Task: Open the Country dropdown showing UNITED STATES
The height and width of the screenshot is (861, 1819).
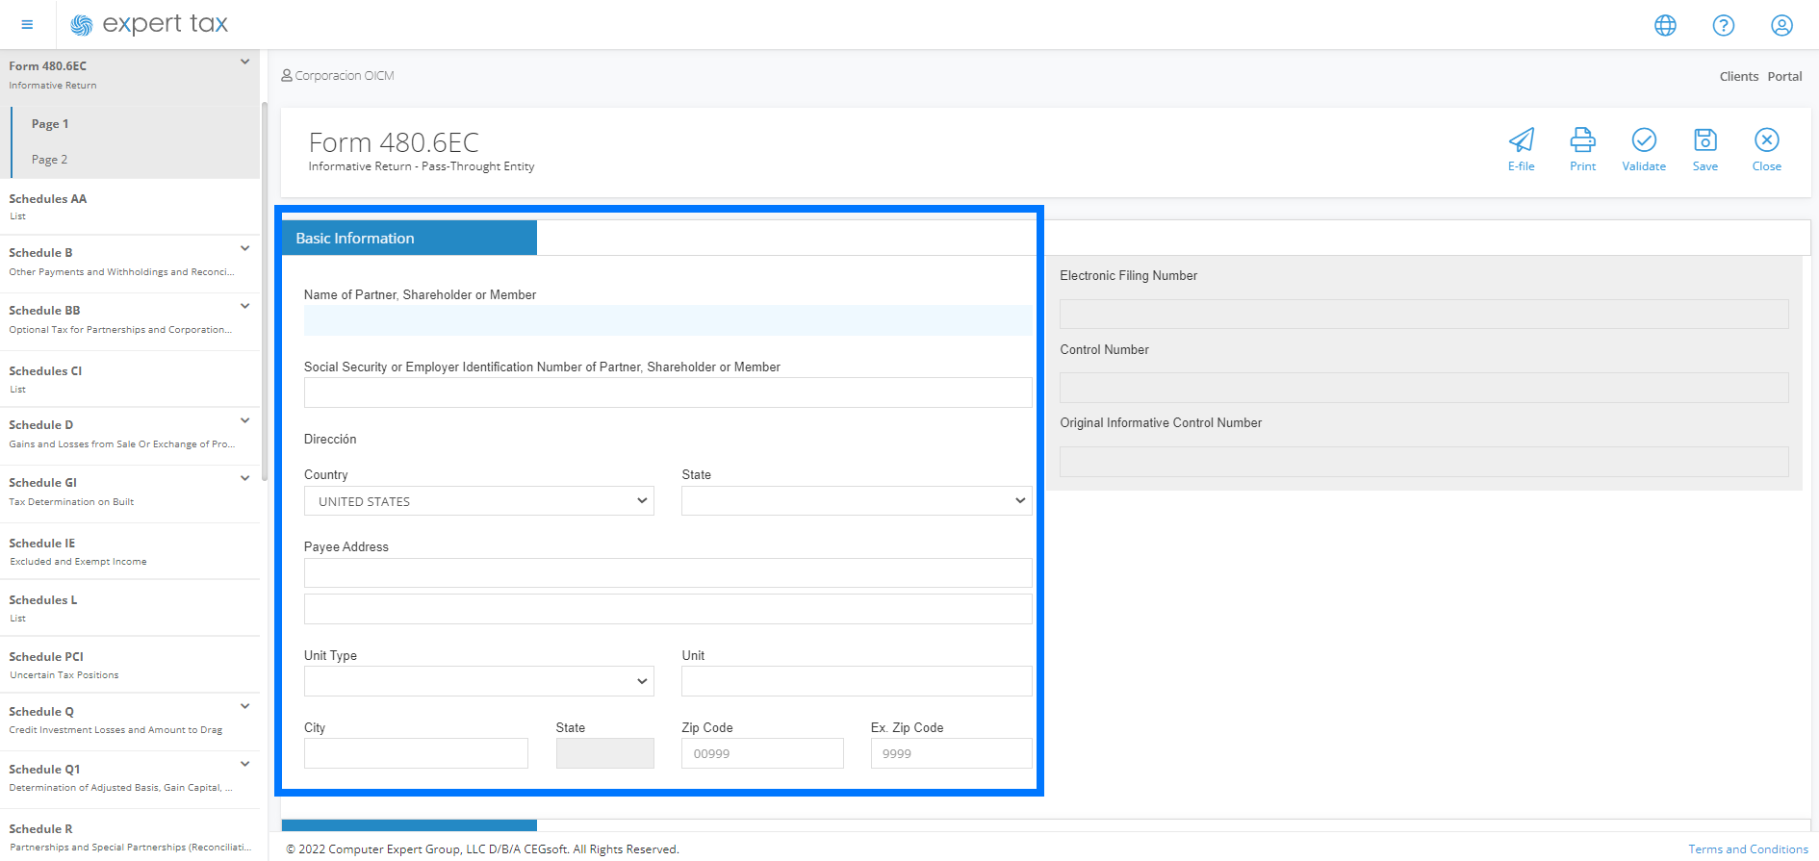Action: 479,501
